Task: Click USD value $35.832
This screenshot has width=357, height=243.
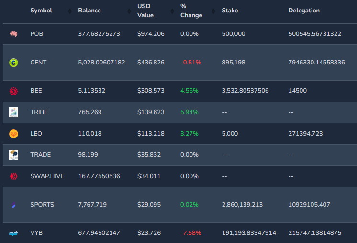Action: click(x=149, y=155)
